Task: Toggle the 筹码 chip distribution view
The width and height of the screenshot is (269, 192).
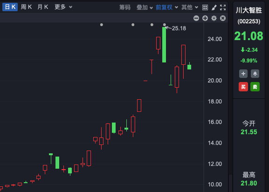Action: pos(125,7)
